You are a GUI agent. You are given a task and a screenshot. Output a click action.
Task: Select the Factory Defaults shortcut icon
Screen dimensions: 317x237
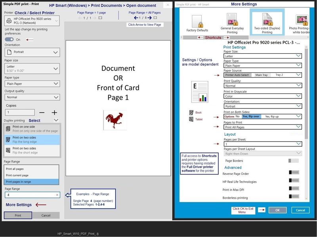point(197,21)
